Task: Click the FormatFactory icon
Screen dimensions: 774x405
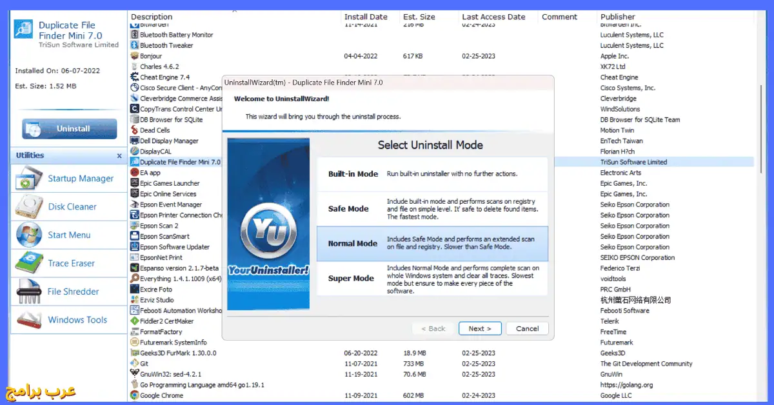Action: tap(135, 331)
